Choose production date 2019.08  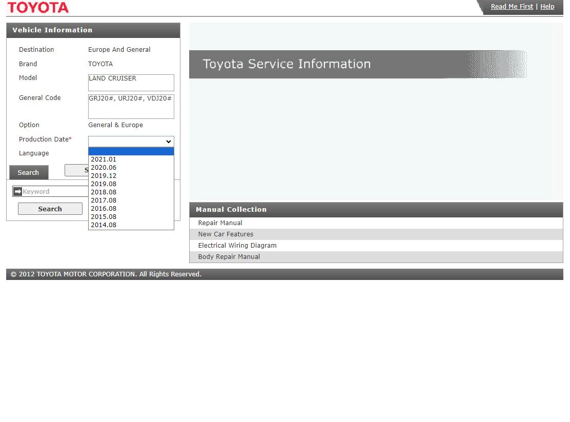[131, 184]
